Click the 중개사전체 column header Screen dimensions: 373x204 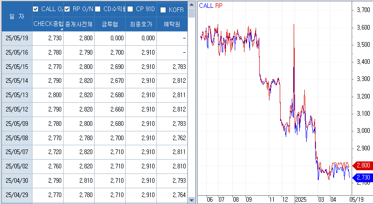[x=78, y=24]
